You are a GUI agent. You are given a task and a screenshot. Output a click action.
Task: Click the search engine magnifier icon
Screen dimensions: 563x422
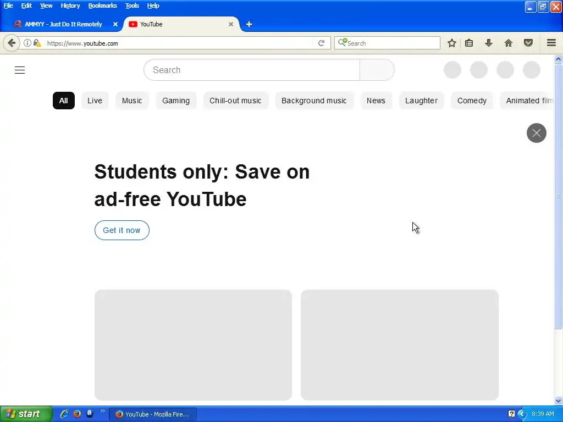[x=342, y=43]
